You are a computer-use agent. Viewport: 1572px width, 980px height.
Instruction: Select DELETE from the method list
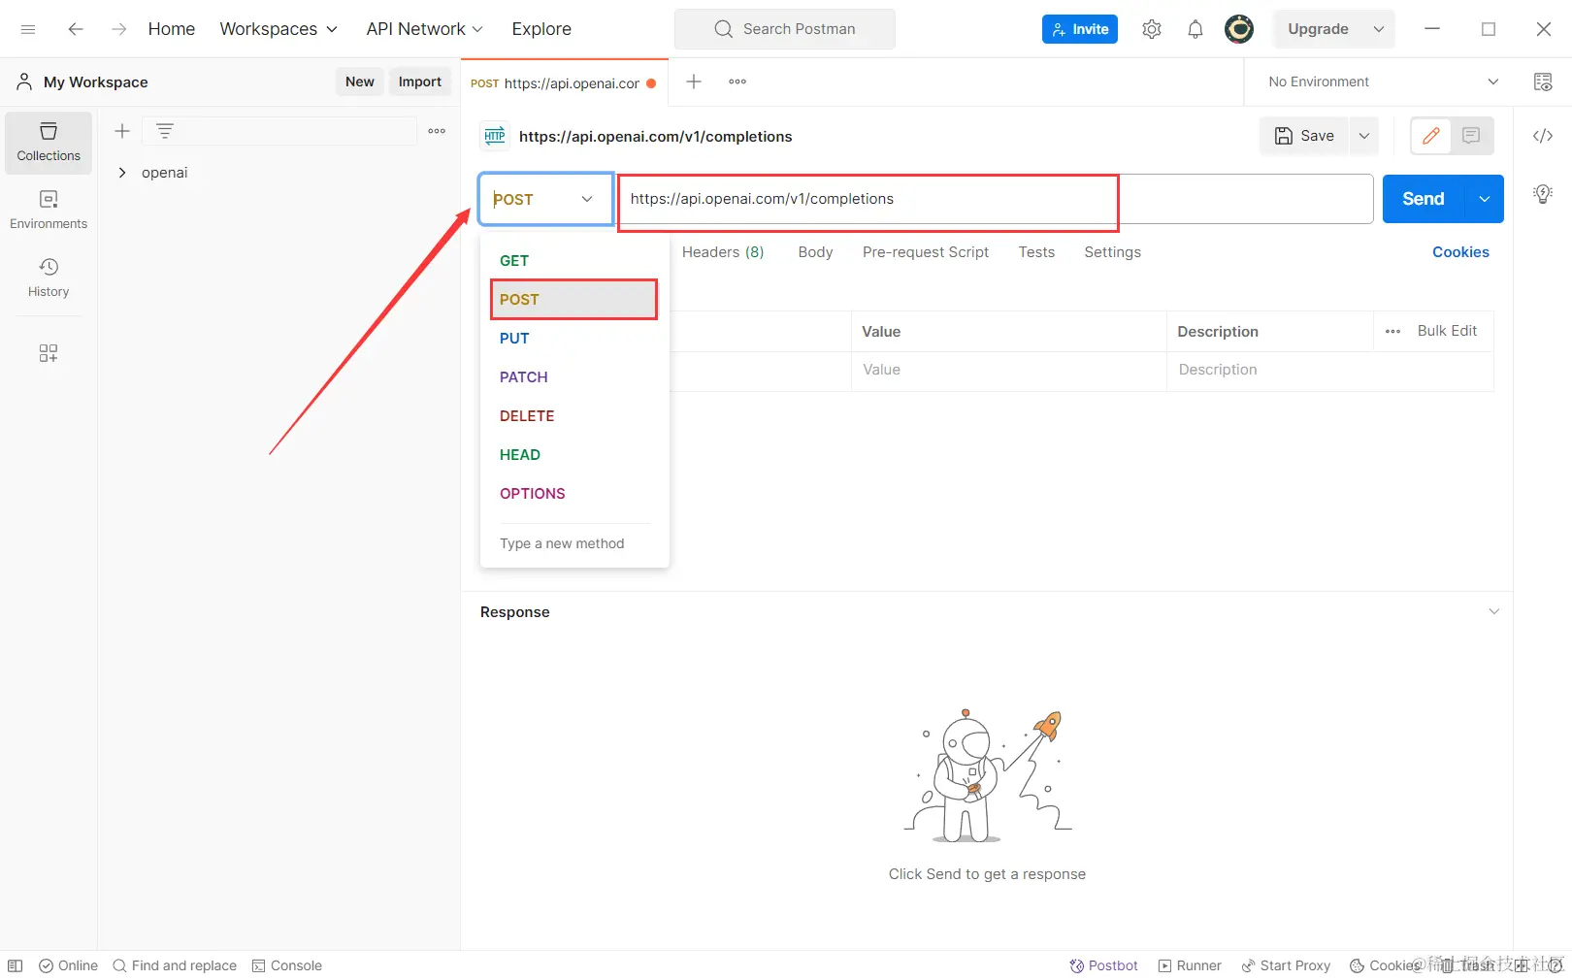[x=574, y=416]
